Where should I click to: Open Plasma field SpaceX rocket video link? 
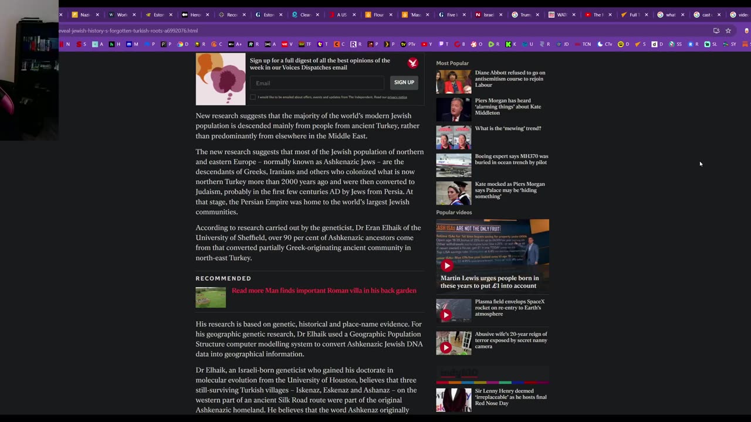pyautogui.click(x=510, y=308)
